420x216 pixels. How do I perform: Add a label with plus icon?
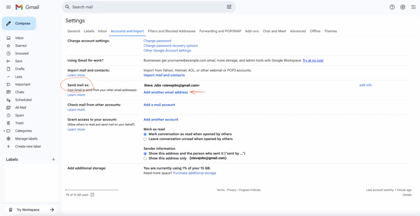point(53,159)
